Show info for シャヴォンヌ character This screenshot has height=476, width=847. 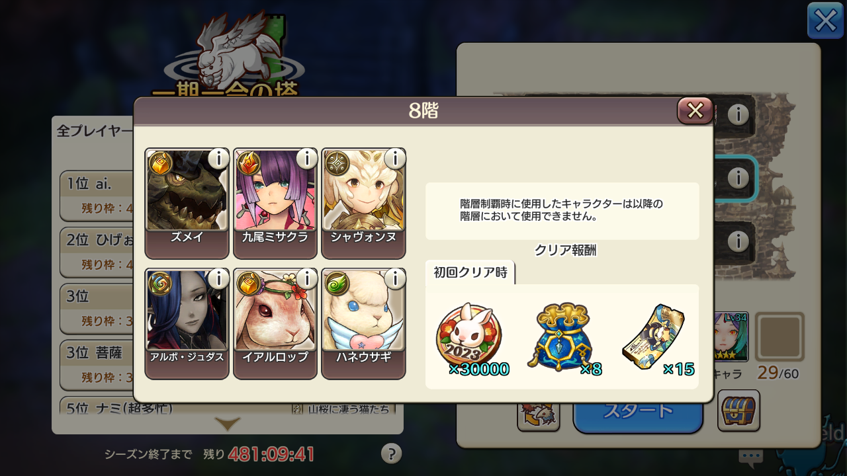pos(395,159)
